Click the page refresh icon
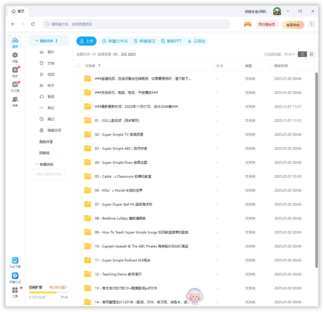 click(x=33, y=24)
